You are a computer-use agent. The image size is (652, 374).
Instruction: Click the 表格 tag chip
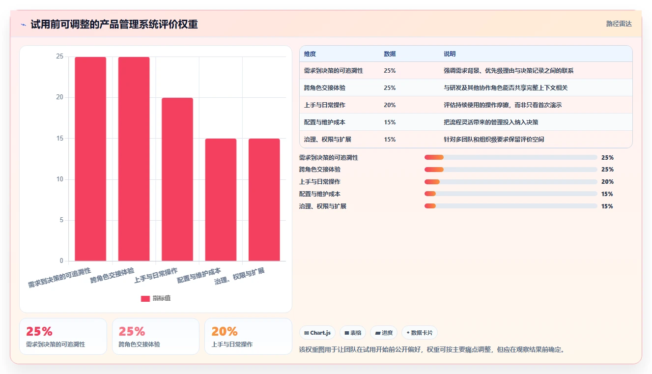coord(353,333)
